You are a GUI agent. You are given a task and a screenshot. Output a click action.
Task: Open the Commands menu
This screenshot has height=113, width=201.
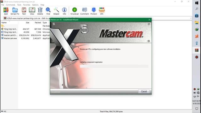10,5
